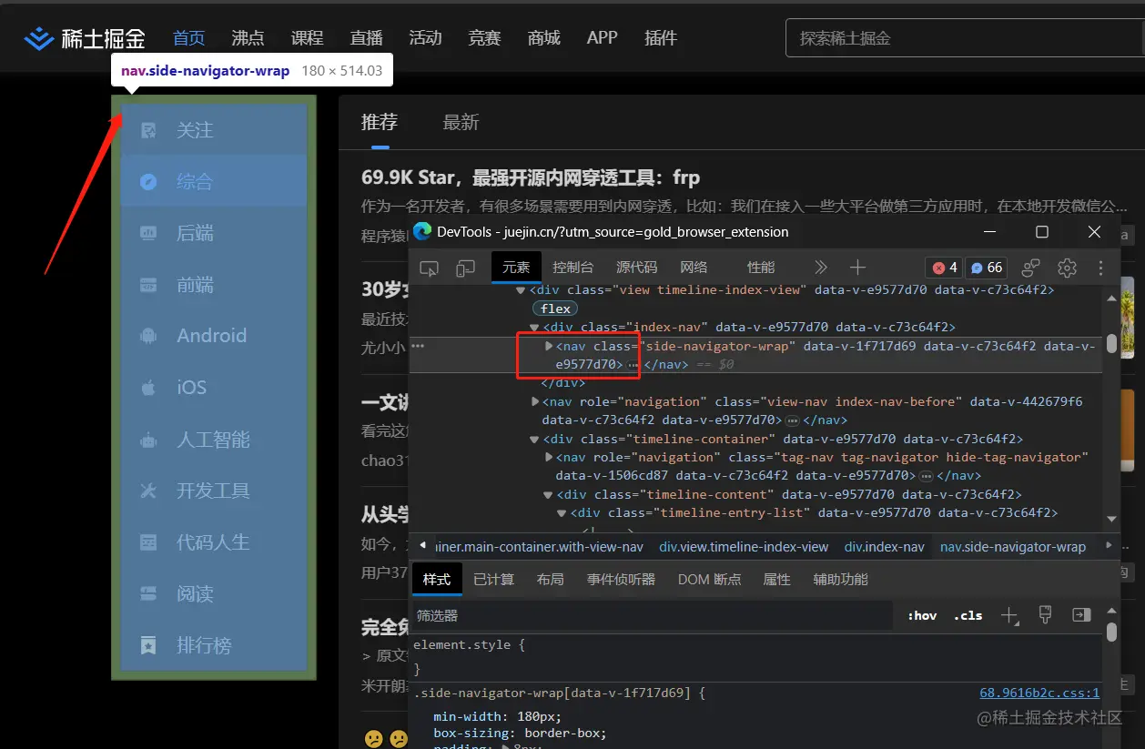Open the iOS category

click(x=214, y=388)
